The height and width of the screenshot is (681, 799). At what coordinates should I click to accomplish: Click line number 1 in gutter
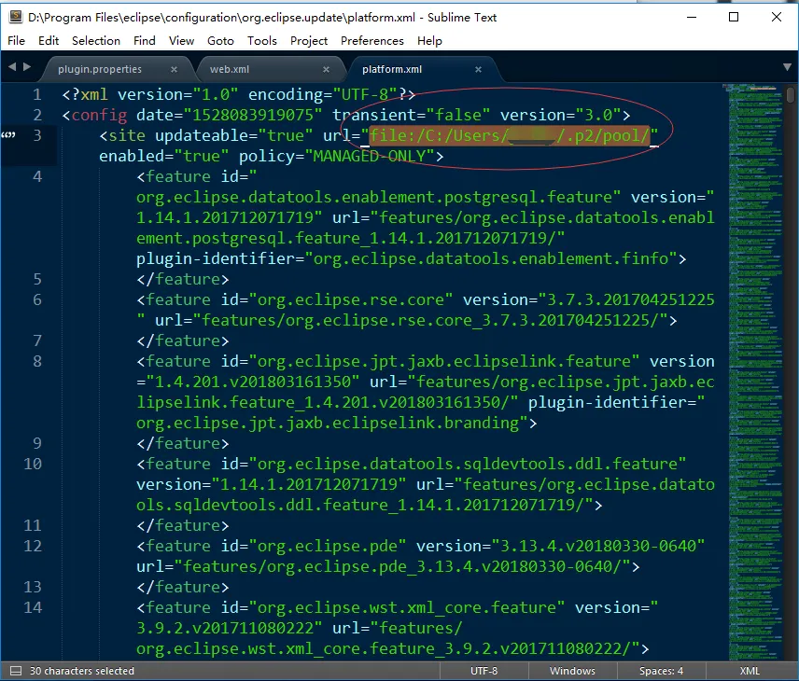click(x=37, y=95)
